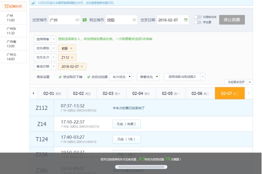Open the 车次优先 select box
Image resolution: width=262 pixels, height=174 pixels.
coord(121,77)
